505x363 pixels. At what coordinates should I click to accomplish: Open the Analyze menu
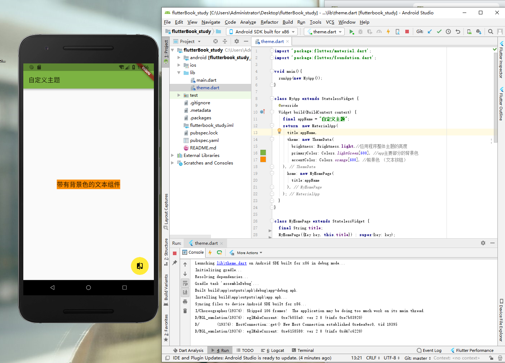[248, 22]
